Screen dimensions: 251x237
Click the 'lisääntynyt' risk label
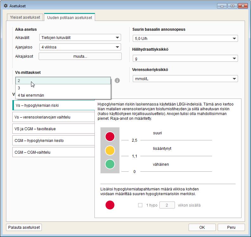[162, 149]
